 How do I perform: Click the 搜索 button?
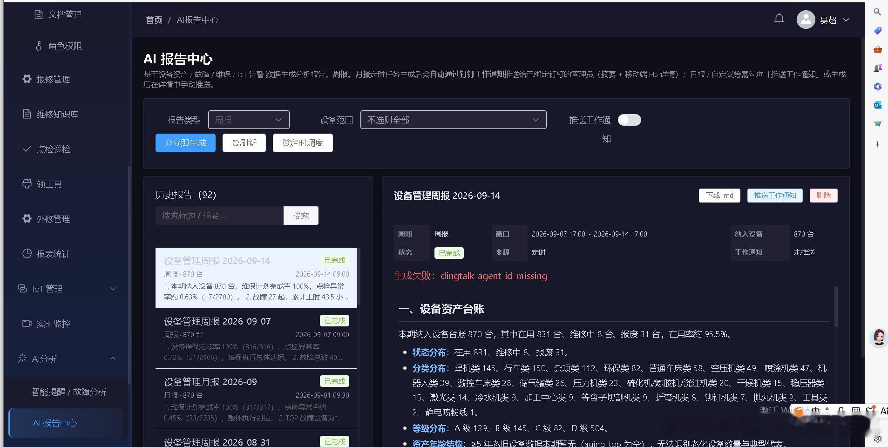301,216
